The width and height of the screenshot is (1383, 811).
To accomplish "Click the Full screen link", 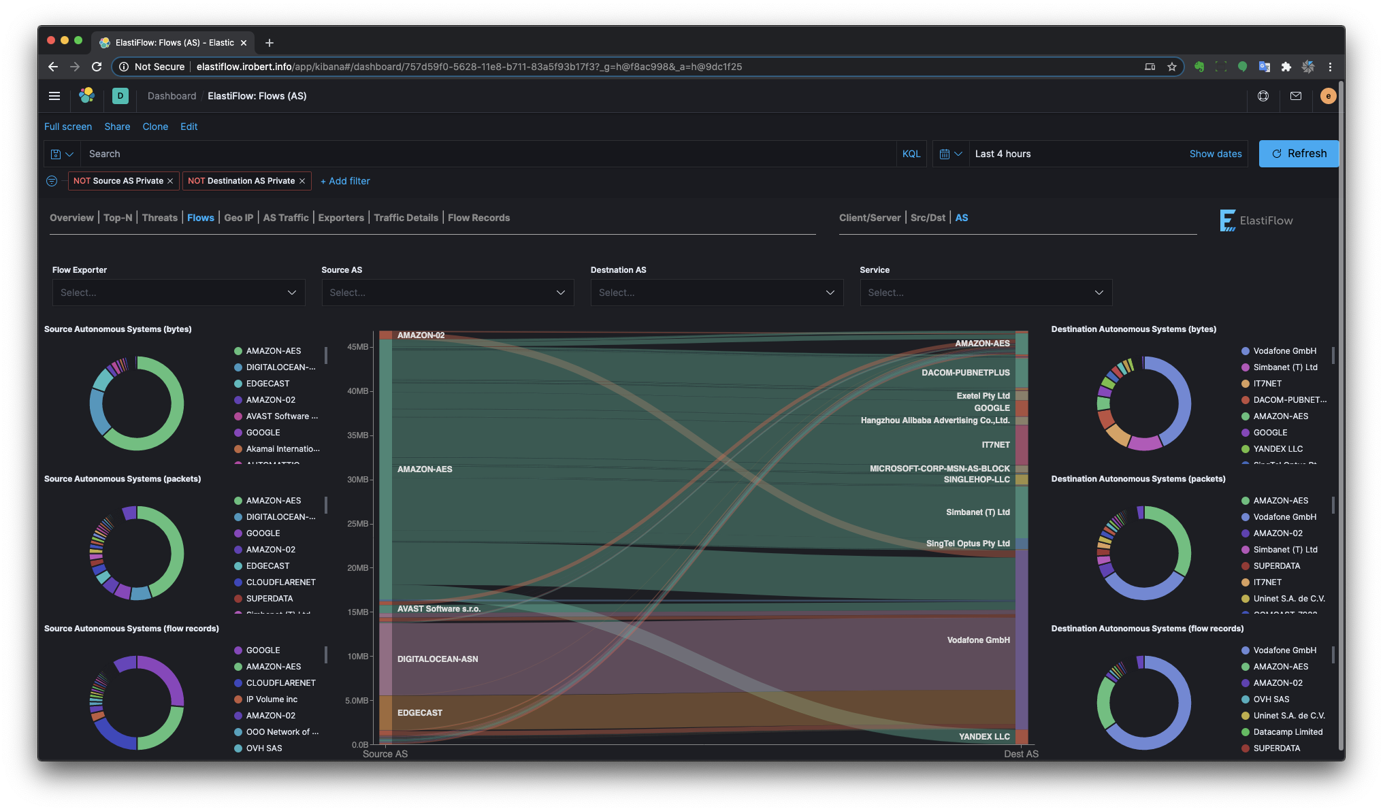I will pyautogui.click(x=68, y=127).
